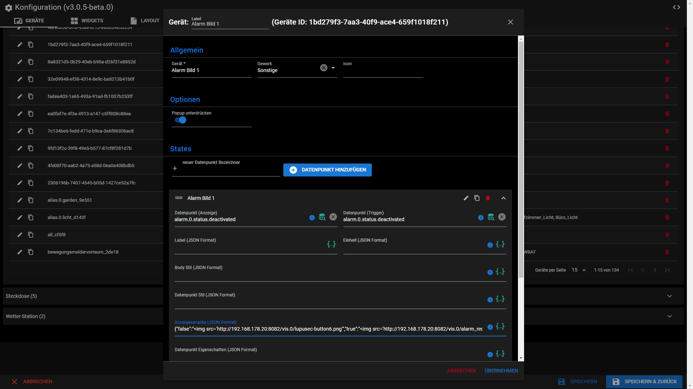Edit device bewegungsmeldervorraum_2de18

click(20, 252)
